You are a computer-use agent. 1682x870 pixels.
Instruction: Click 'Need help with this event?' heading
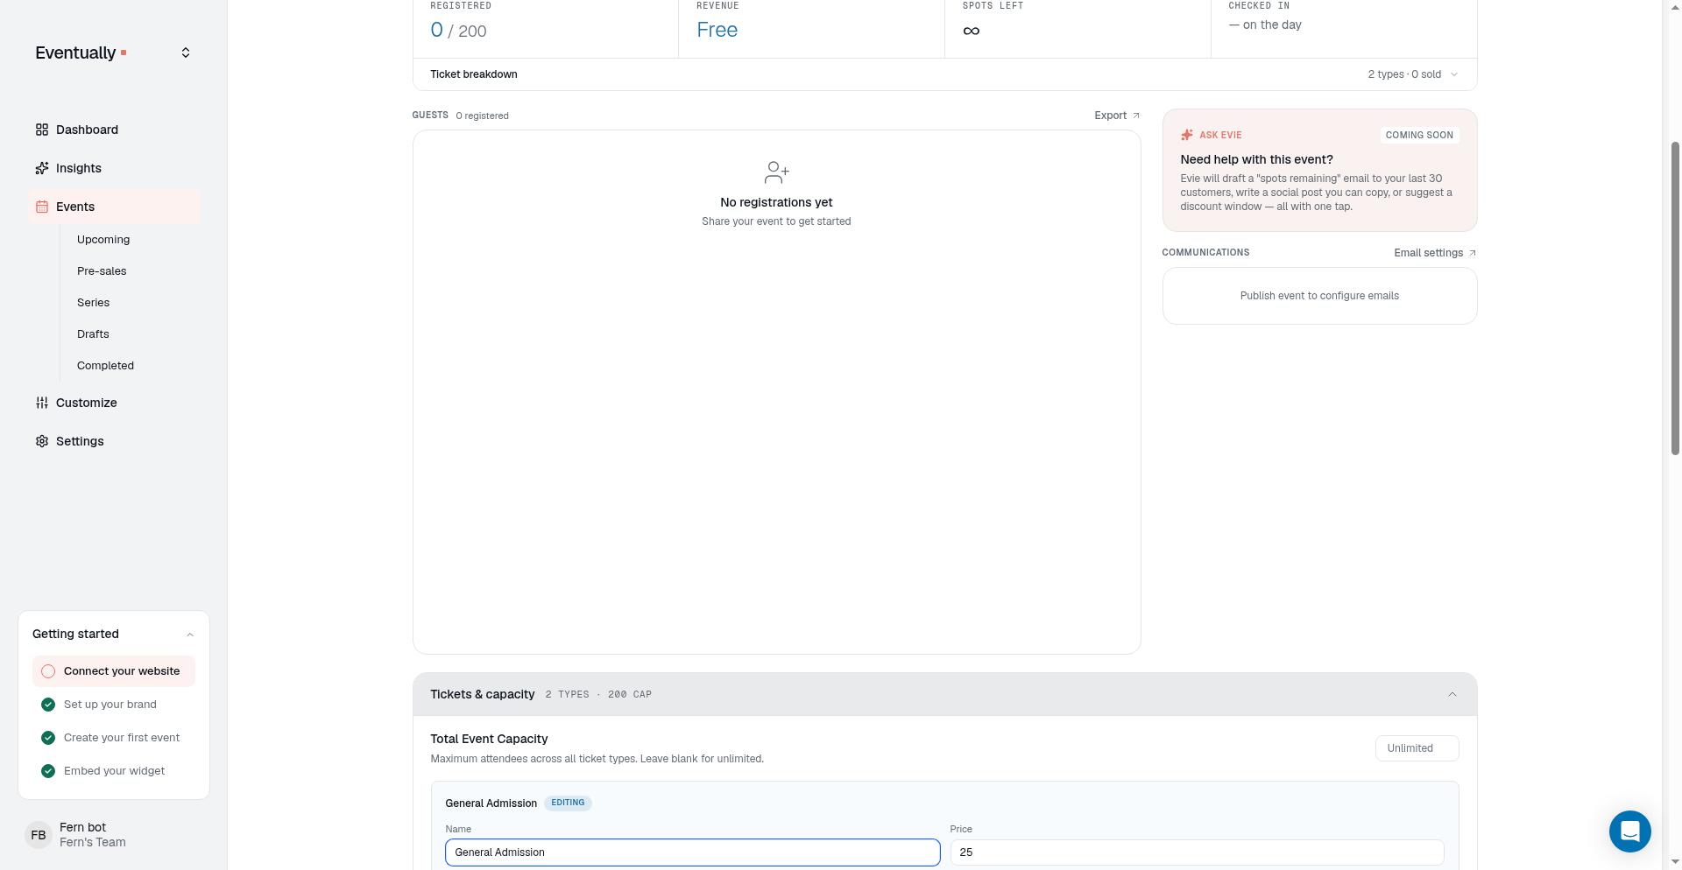point(1256,159)
